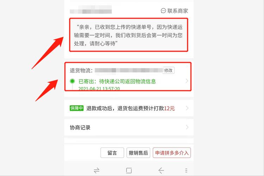
Task: Tap the green shipped status dot
Action: coord(73,81)
